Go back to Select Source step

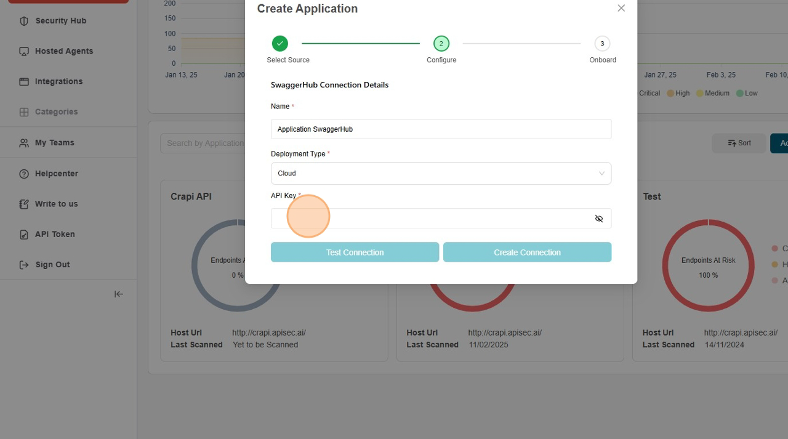280,44
